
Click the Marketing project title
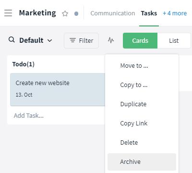37,13
